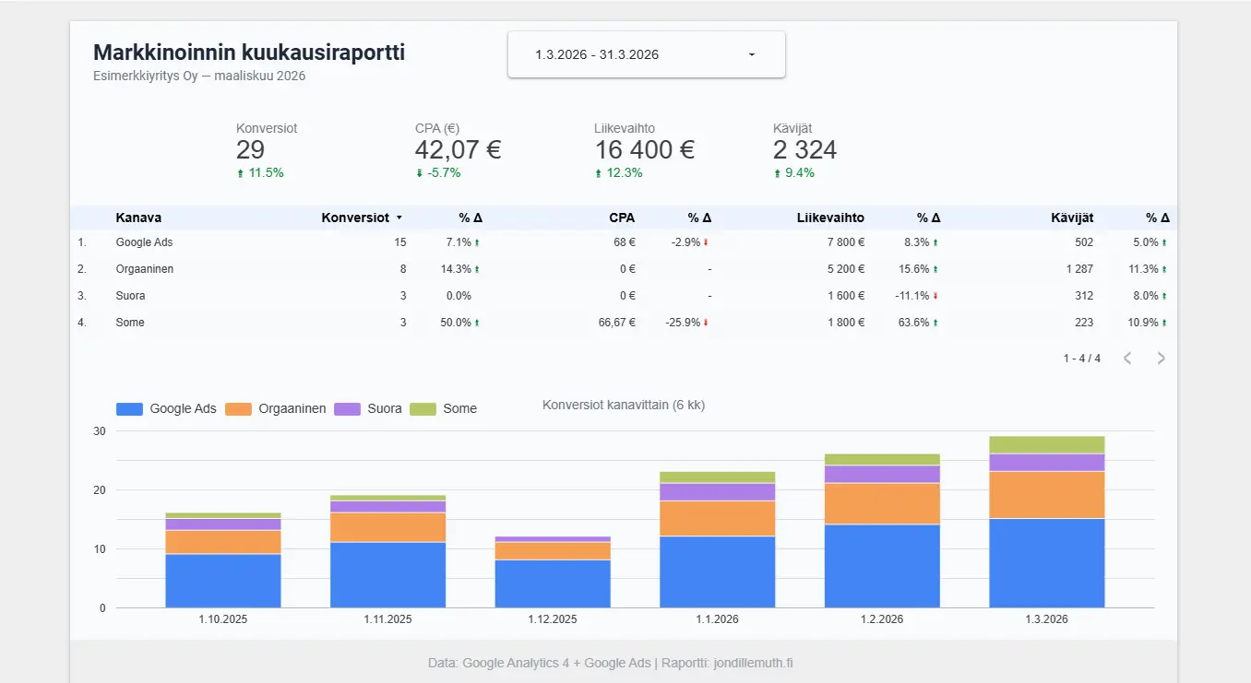Click the green arrow on Orgaaninen 14.3% change

coord(476,269)
